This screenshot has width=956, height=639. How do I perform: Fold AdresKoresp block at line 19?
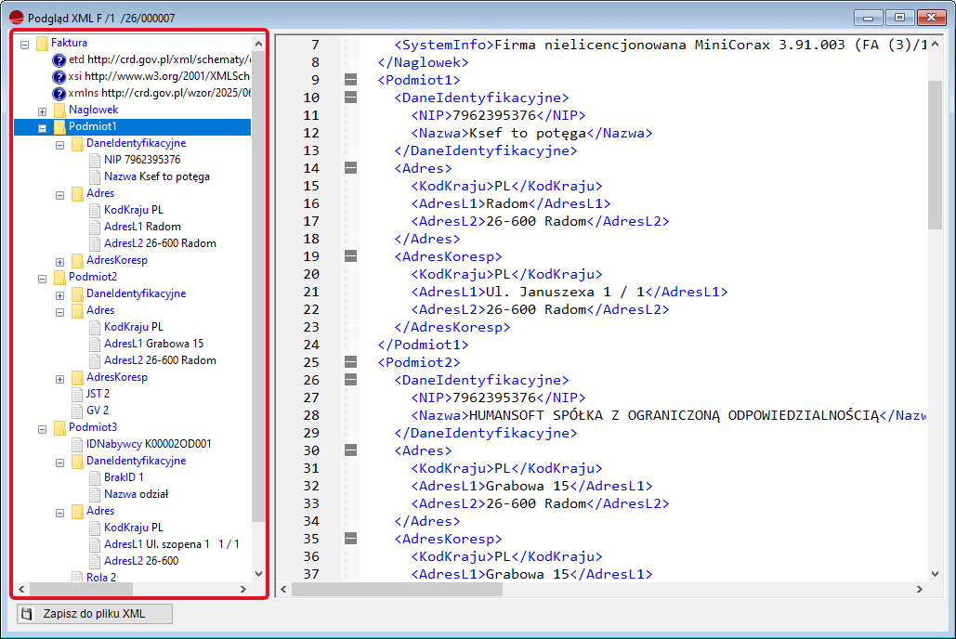tap(350, 256)
